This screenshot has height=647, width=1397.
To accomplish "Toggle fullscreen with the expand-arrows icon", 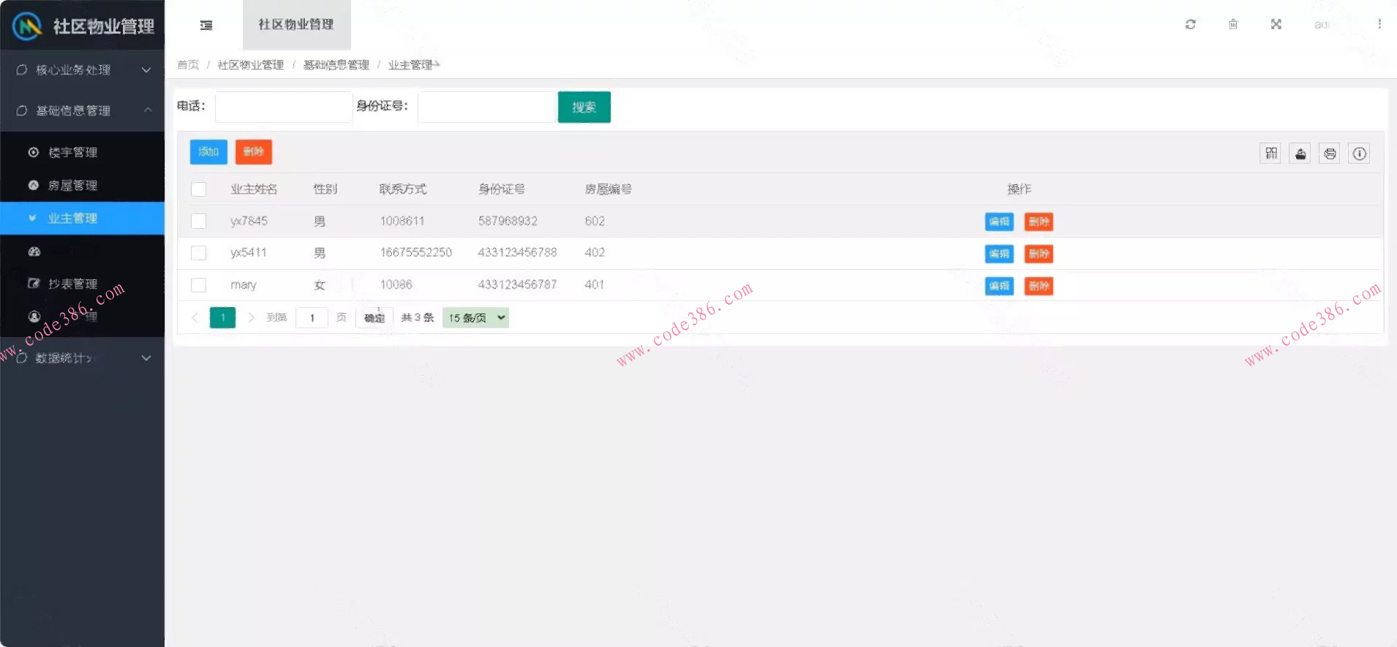I will (1276, 24).
